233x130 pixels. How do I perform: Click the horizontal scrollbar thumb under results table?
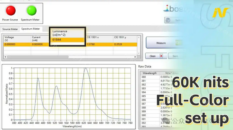[x=38, y=57]
